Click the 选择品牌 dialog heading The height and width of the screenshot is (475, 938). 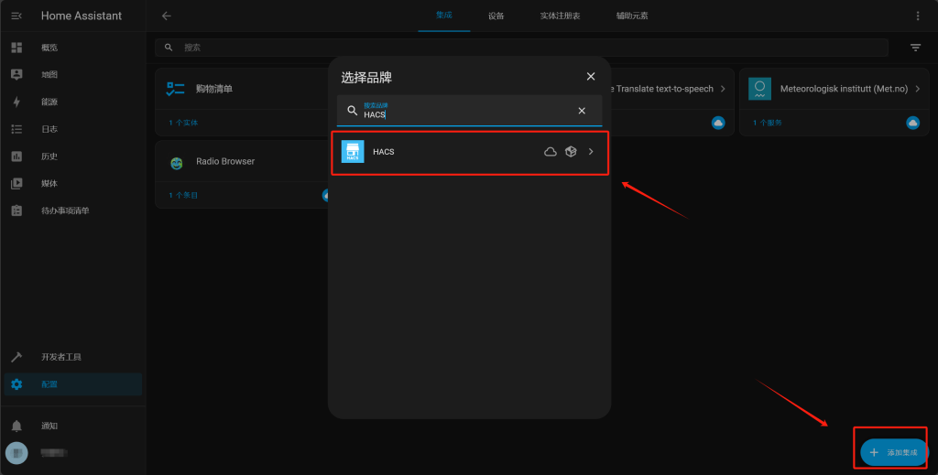(x=366, y=77)
